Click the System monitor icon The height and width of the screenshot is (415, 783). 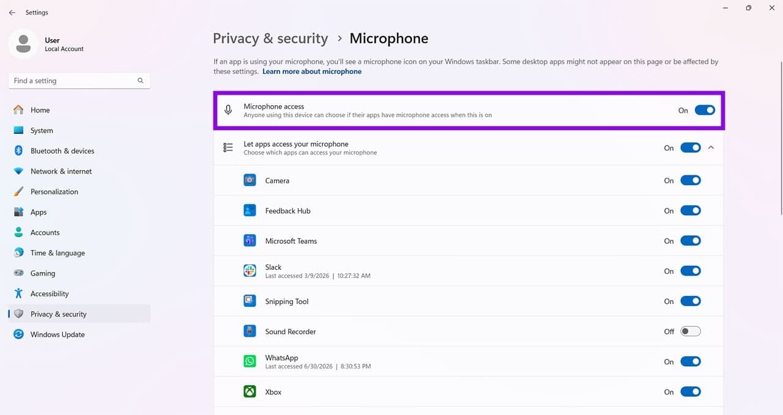[x=18, y=130]
